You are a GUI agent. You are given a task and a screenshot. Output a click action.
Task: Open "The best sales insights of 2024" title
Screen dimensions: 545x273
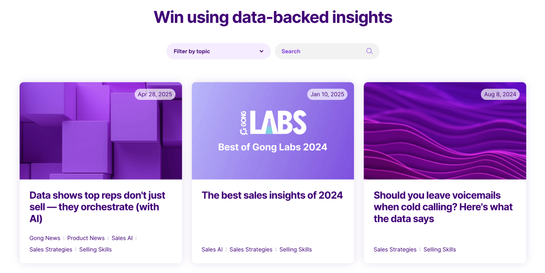click(272, 195)
